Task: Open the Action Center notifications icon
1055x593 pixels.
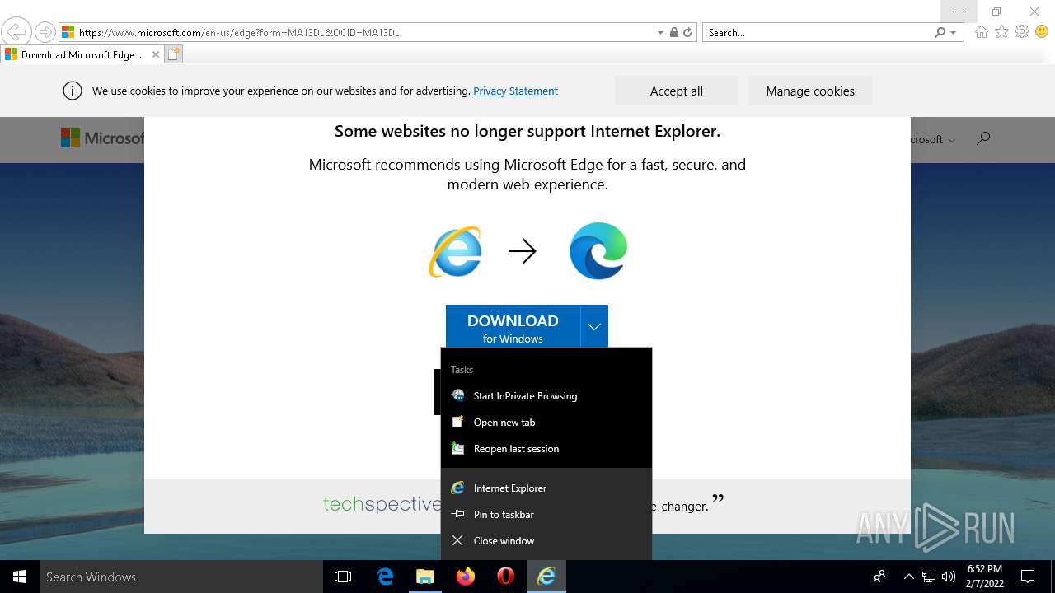Action: pyautogui.click(x=1028, y=577)
